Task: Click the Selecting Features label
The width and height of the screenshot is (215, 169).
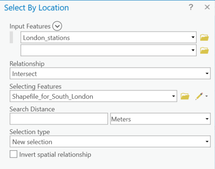Action: pos(36,86)
